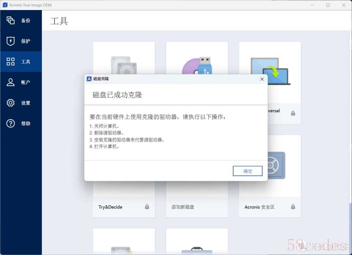
Task: Close the 磁盘克隆 dialog
Action: (262, 79)
